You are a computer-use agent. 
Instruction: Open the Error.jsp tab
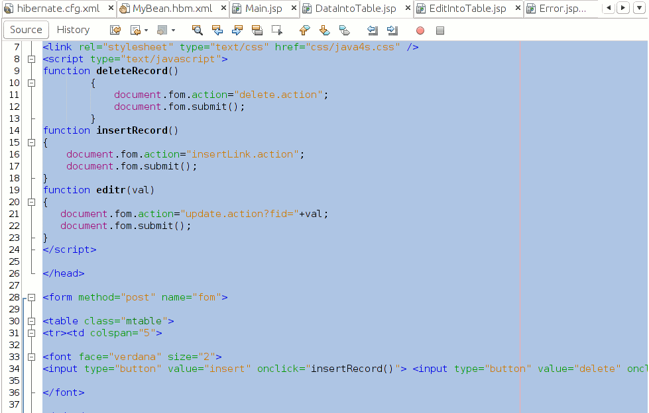563,8
